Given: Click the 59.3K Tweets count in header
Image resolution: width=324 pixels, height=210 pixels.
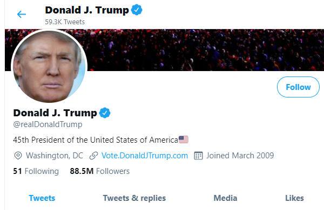Looking at the screenshot, I should click(65, 22).
